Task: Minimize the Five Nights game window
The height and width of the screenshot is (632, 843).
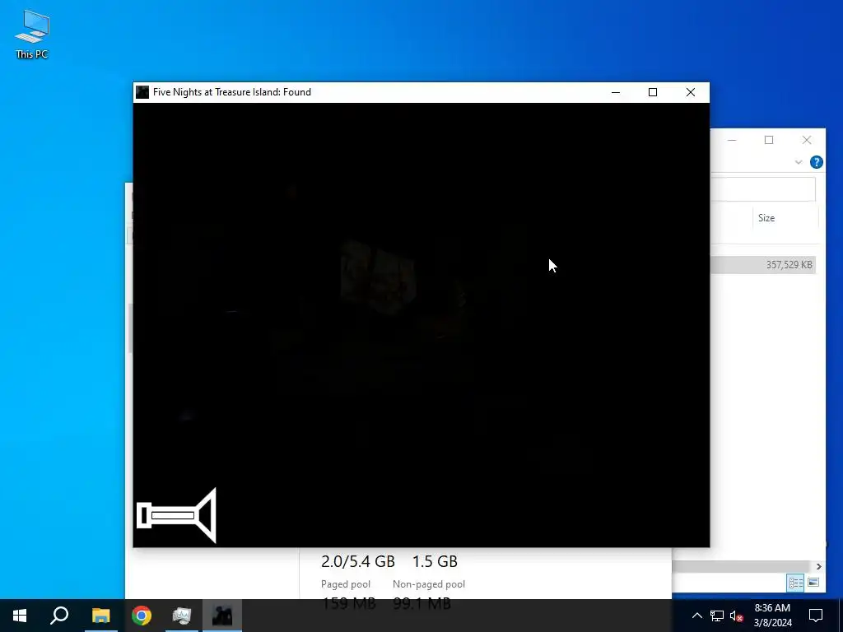Action: point(616,92)
